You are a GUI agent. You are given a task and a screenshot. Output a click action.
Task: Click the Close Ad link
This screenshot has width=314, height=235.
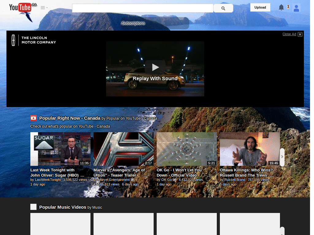pyautogui.click(x=289, y=34)
